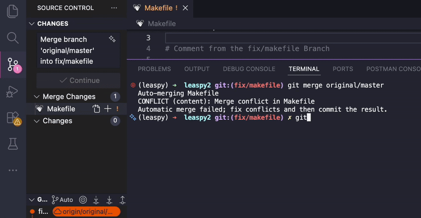The height and width of the screenshot is (218, 421).
Task: Open the Search view in activity bar
Action: point(13,38)
